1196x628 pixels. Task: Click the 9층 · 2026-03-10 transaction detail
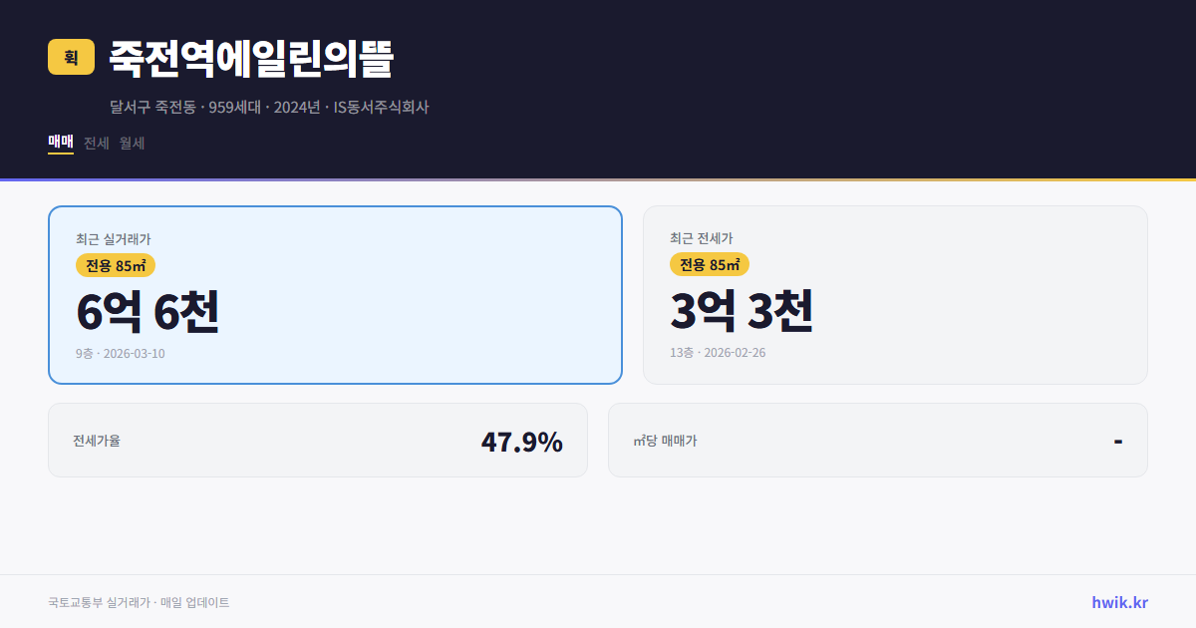pyautogui.click(x=122, y=353)
